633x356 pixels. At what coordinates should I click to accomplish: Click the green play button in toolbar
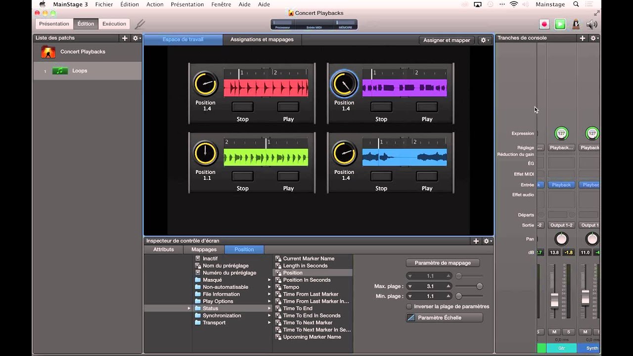click(x=560, y=24)
